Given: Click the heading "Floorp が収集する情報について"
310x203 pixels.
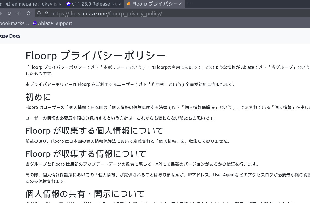Looking at the screenshot, I should tap(86, 154).
